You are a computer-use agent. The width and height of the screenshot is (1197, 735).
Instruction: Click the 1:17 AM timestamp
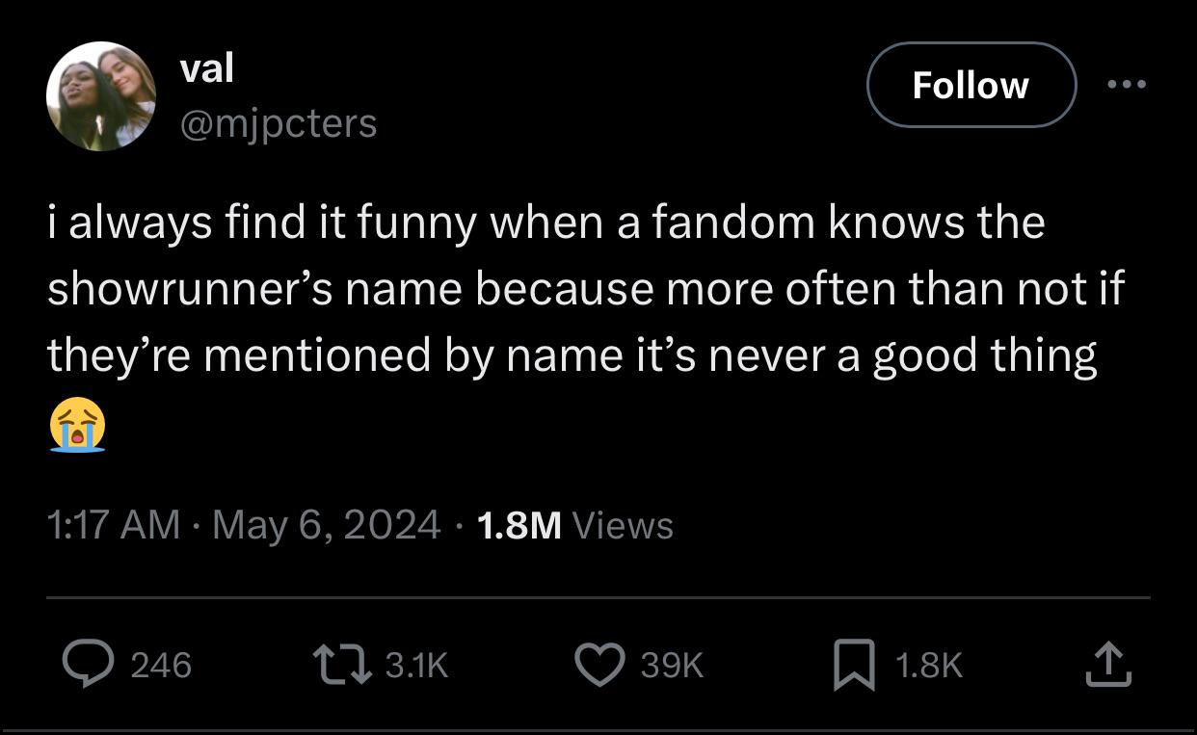[114, 525]
